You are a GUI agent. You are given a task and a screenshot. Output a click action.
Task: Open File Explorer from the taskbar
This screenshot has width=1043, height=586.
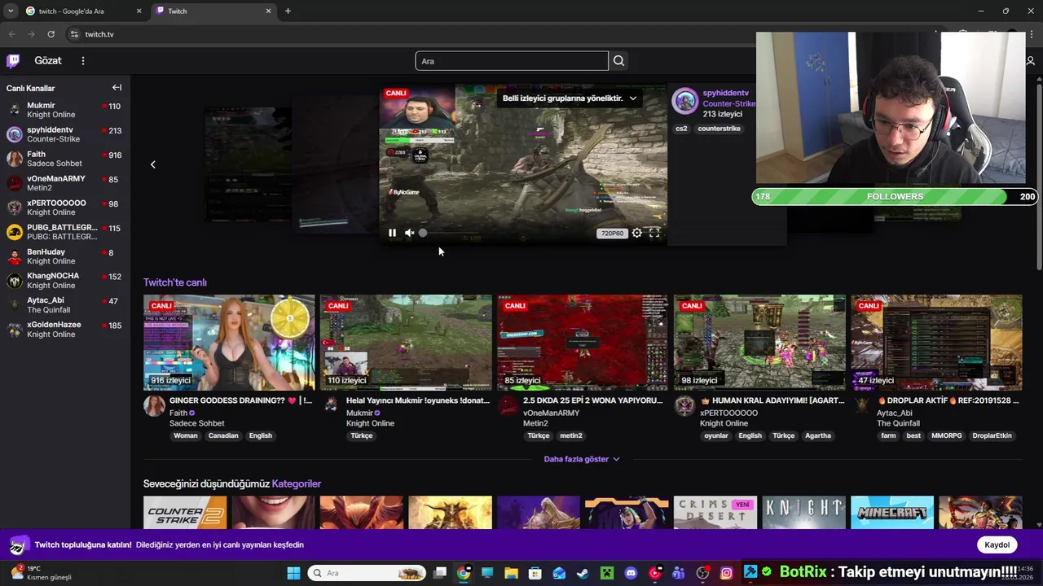[511, 573]
